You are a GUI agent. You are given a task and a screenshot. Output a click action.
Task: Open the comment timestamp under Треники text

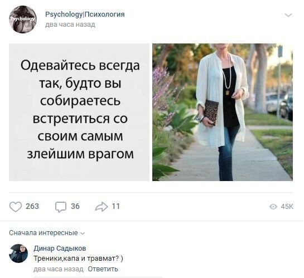[59, 269]
